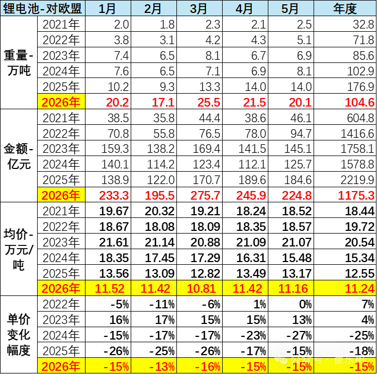Click the 重量-万吨 row group label
Screen dimensions: 377x374
[x=19, y=62]
